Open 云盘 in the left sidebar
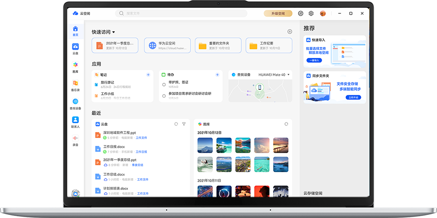This screenshot has height=218, width=437. [x=75, y=48]
